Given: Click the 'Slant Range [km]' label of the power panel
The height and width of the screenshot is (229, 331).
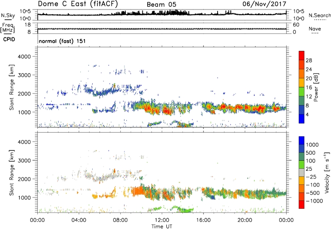Looking at the screenshot, I should (12, 87).
